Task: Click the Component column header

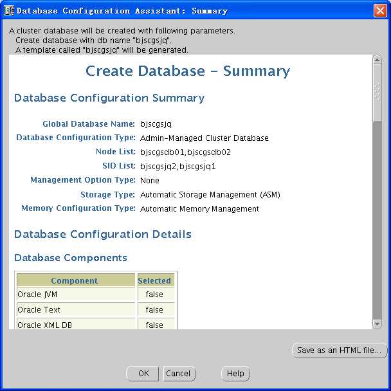Action: pyautogui.click(x=76, y=280)
